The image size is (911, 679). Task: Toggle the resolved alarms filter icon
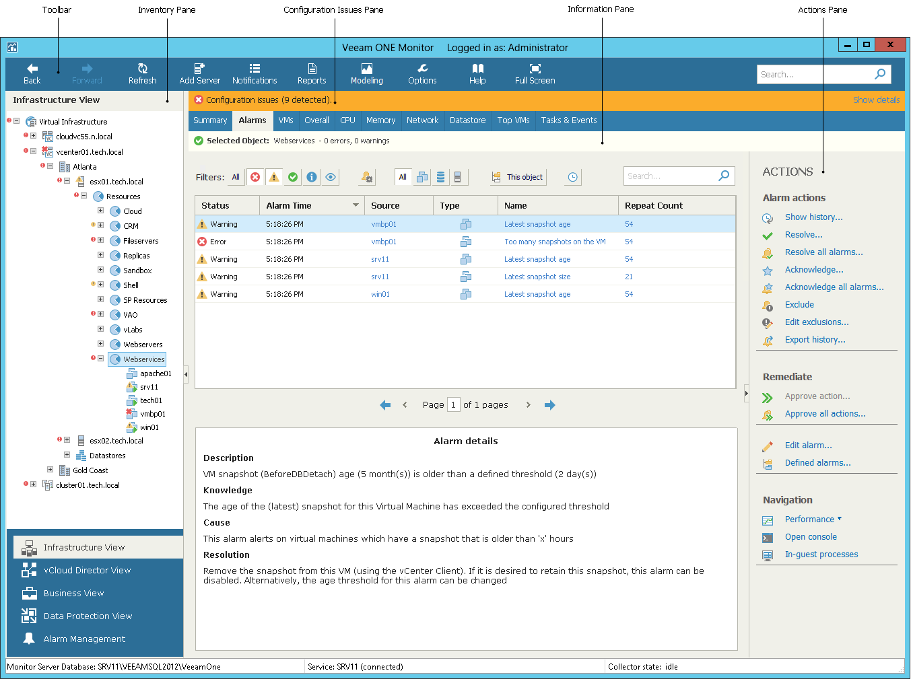(293, 177)
